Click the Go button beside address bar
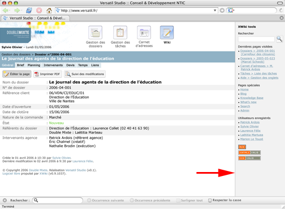The image size is (285, 209). coord(222,11)
